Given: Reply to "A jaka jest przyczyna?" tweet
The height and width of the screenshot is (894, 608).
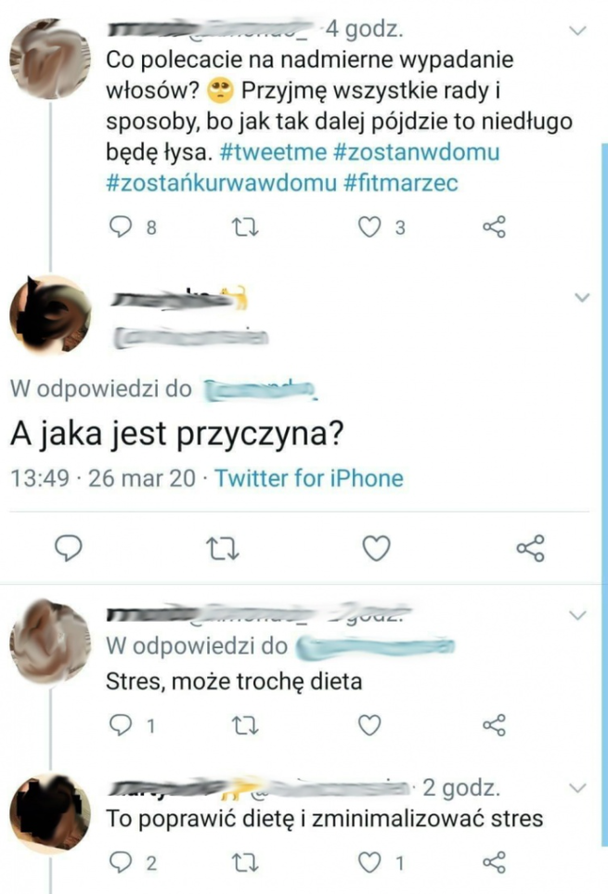Looking at the screenshot, I should (x=69, y=549).
